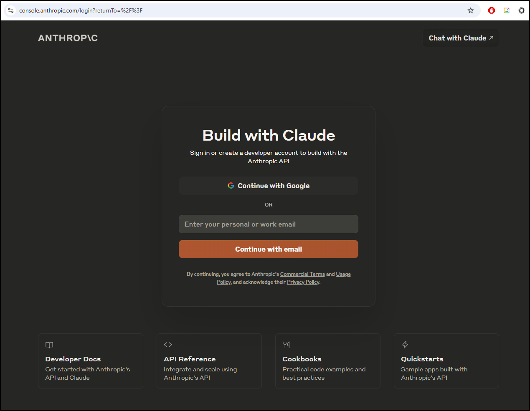Viewport: 530px width, 411px height.
Task: Select the console.anthropic.com URL in address bar
Action: coord(81,10)
